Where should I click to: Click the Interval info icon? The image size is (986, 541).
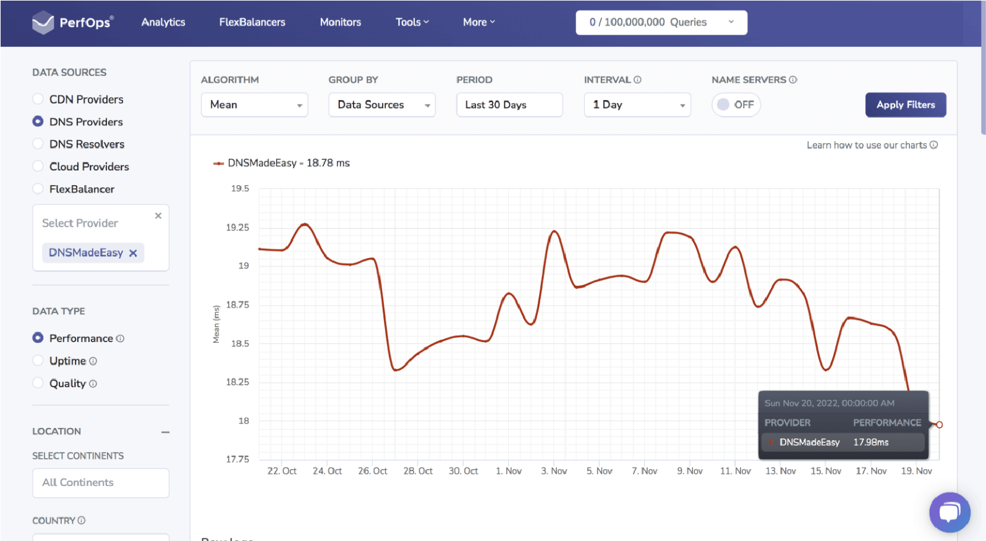pyautogui.click(x=638, y=80)
